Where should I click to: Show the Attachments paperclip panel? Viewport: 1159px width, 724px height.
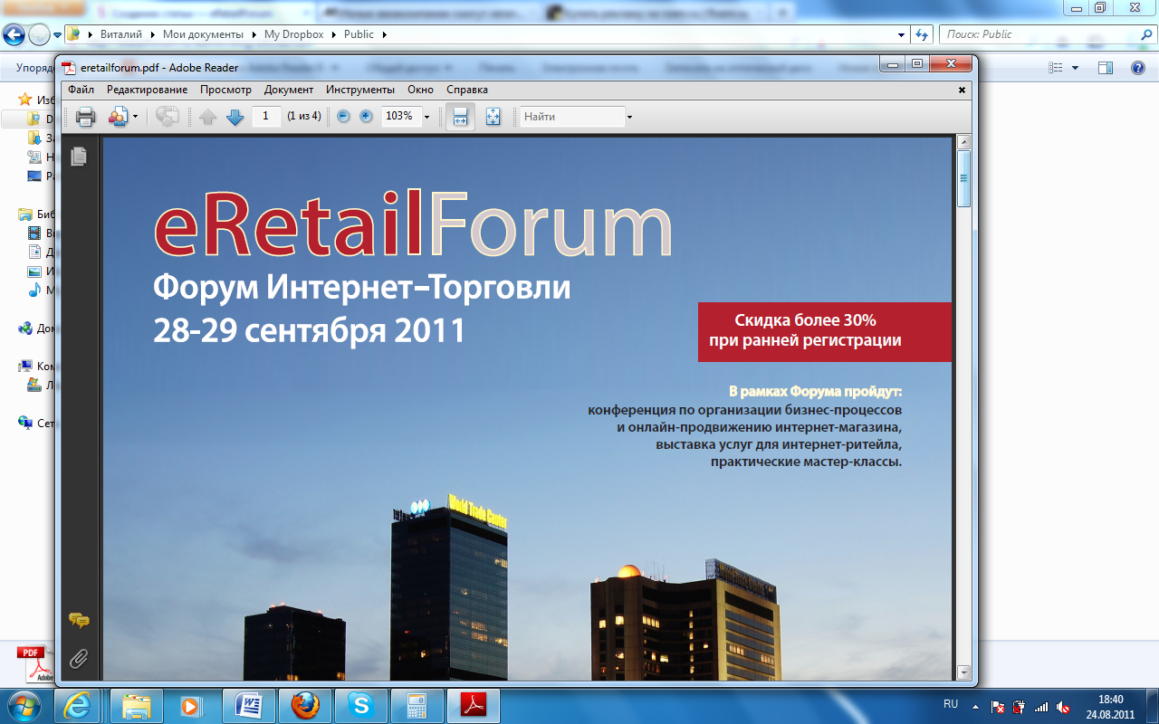coord(79,658)
